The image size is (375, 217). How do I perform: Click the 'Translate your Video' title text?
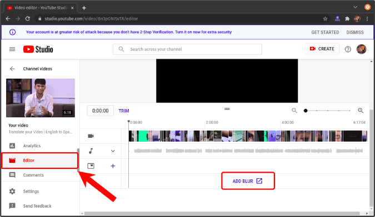click(x=40, y=132)
